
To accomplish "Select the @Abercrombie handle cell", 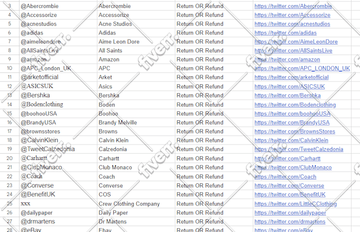I will [58, 6].
